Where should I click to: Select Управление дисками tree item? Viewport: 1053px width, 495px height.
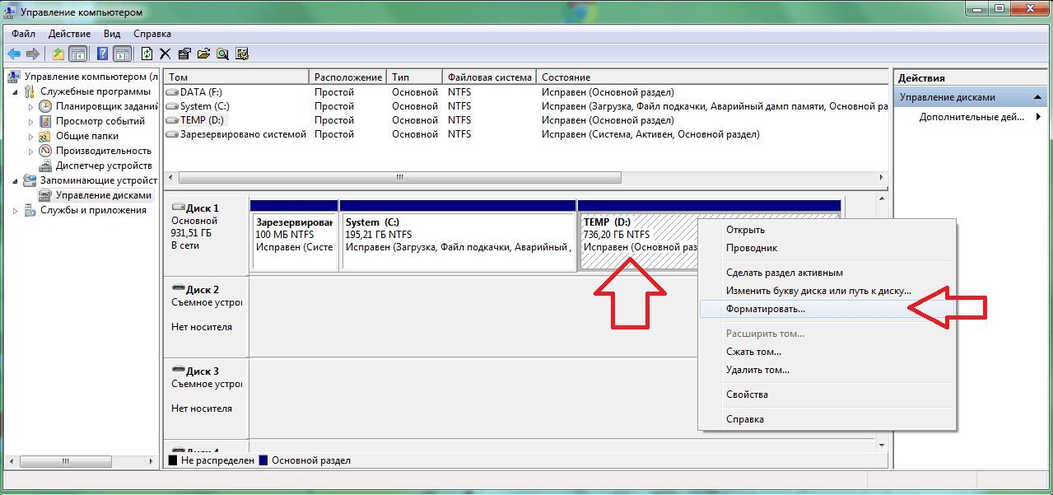click(x=95, y=195)
